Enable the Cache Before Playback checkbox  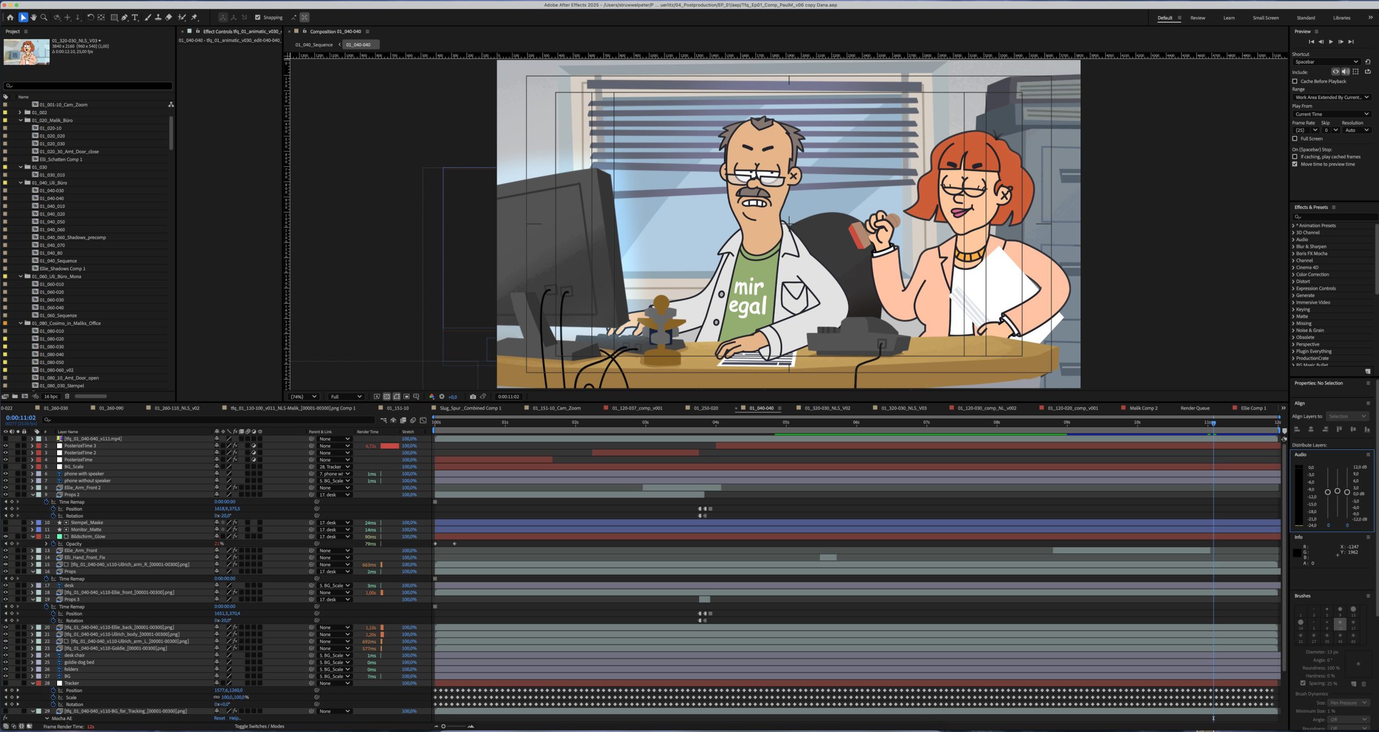[x=1296, y=81]
